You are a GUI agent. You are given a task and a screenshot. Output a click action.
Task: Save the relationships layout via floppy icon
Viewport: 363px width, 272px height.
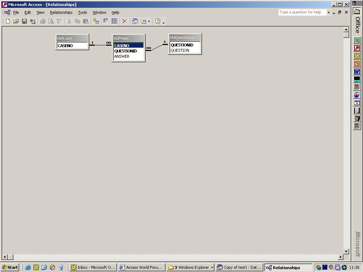click(24, 21)
